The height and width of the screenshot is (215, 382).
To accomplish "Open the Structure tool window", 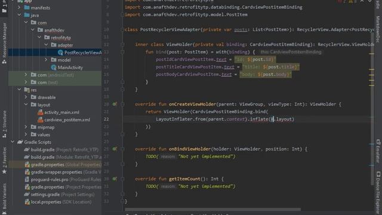I will coord(4,124).
